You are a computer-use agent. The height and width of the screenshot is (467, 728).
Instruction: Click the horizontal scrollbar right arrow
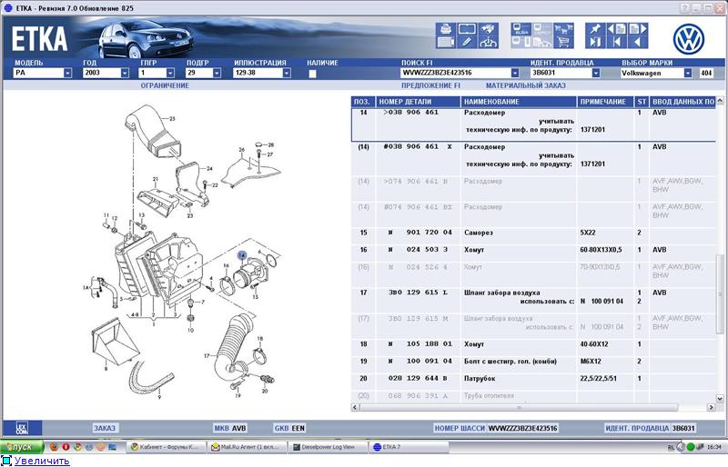point(711,407)
